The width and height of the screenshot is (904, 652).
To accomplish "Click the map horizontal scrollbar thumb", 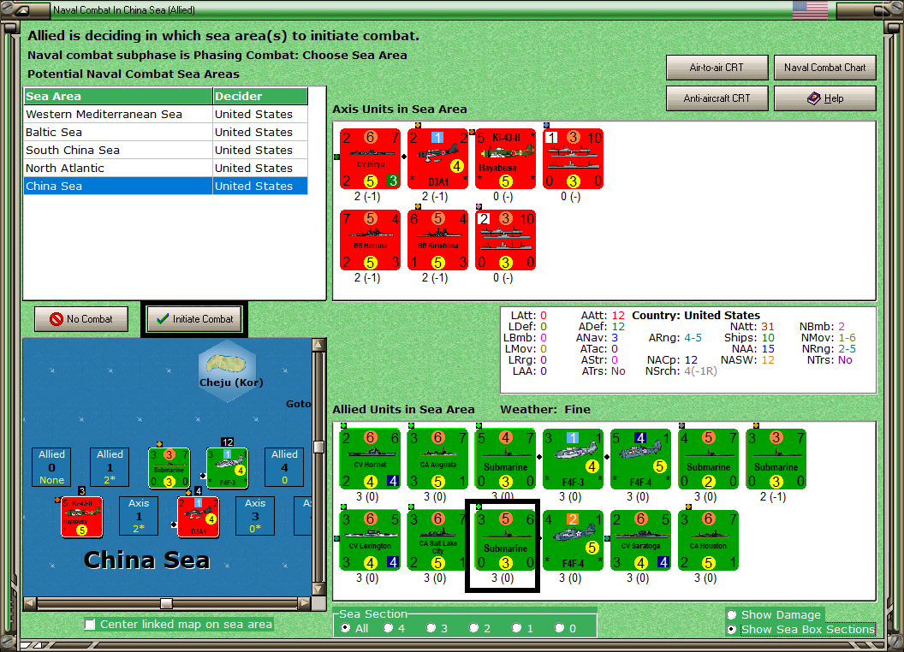I will point(167,603).
